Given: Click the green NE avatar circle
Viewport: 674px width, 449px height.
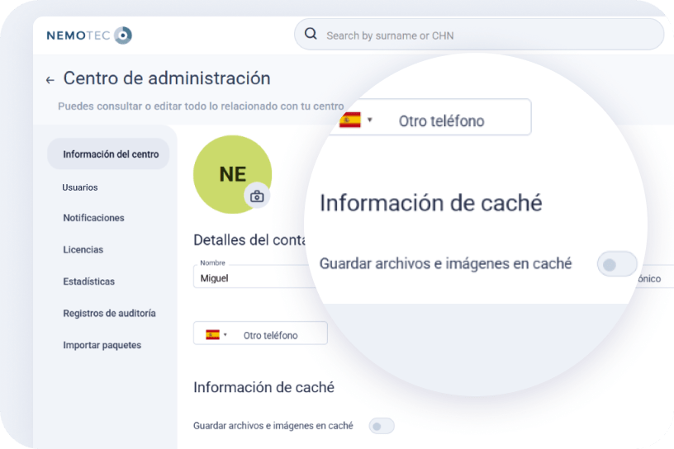Looking at the screenshot, I should (233, 174).
